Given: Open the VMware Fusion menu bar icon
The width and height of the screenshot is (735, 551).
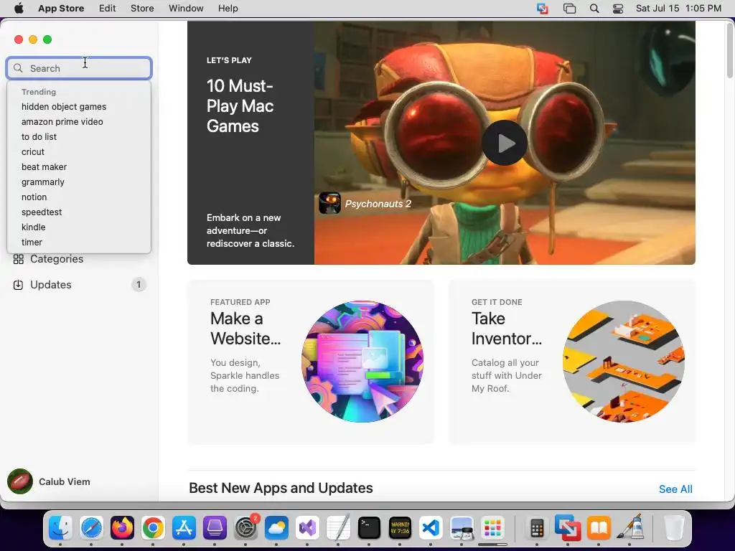Looking at the screenshot, I should pos(543,9).
